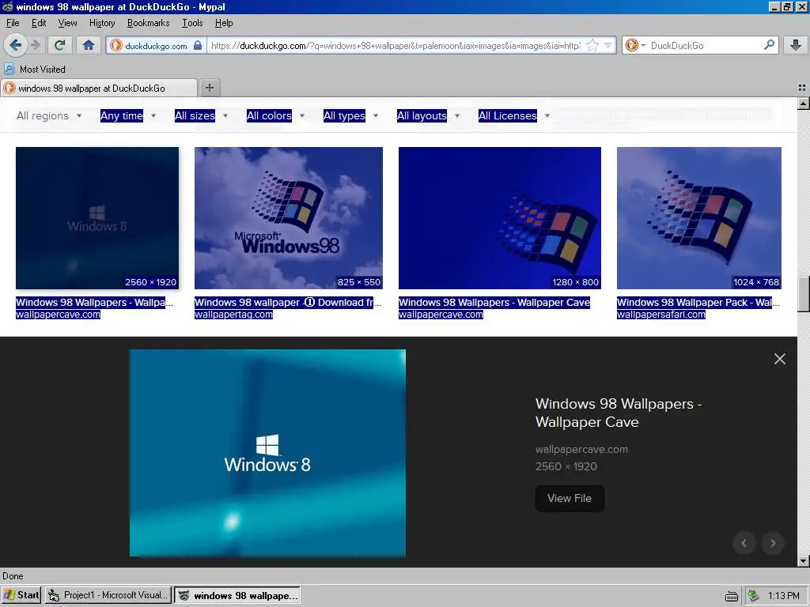Image resolution: width=810 pixels, height=607 pixels.
Task: Bookmark this page with the star icon
Action: tap(592, 45)
